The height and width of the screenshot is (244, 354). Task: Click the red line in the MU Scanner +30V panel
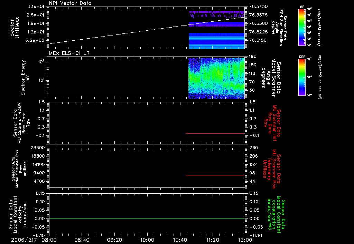pos(215,133)
